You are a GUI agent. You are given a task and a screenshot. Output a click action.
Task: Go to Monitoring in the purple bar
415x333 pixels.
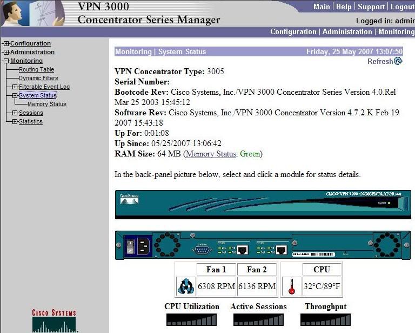(x=396, y=31)
